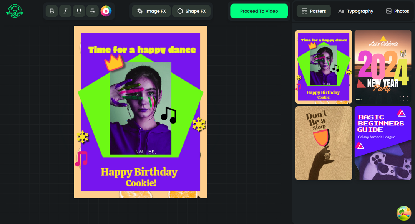Open the color wheel picker
Image resolution: width=415 pixels, height=224 pixels.
click(x=106, y=11)
